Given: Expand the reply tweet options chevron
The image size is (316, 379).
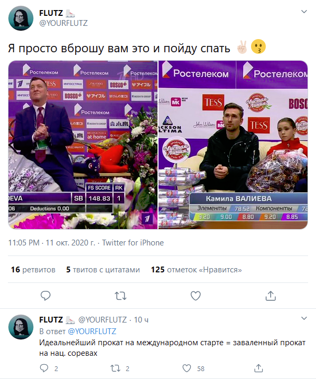Looking at the screenshot, I should [x=304, y=318].
